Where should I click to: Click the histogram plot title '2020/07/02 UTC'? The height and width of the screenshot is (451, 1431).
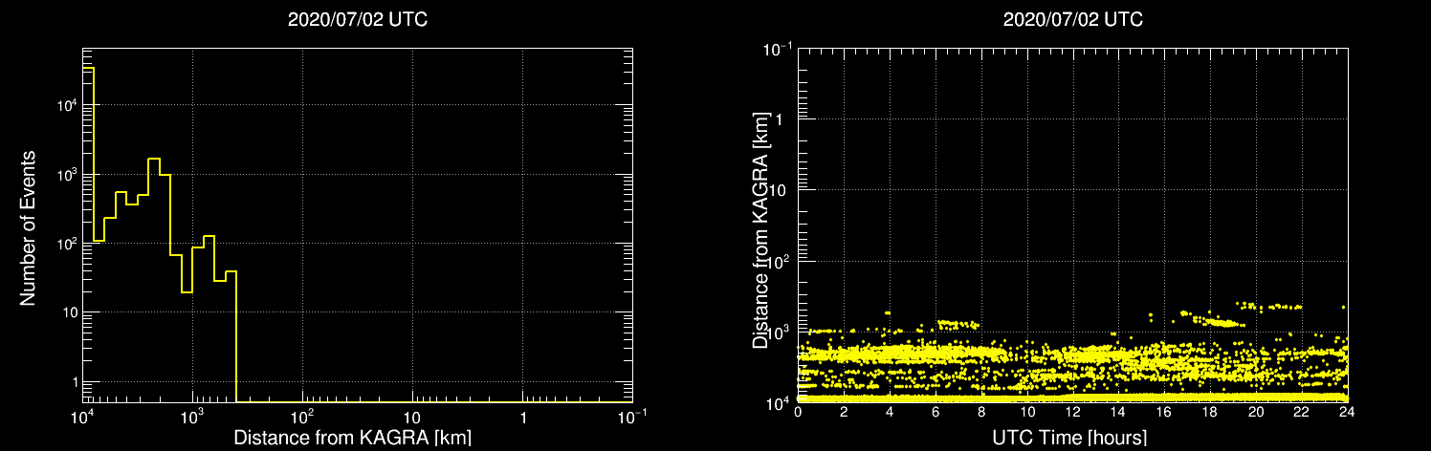pos(358,20)
